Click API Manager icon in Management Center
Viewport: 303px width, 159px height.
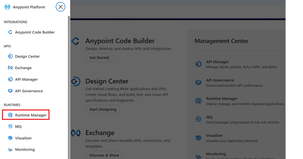(198, 64)
